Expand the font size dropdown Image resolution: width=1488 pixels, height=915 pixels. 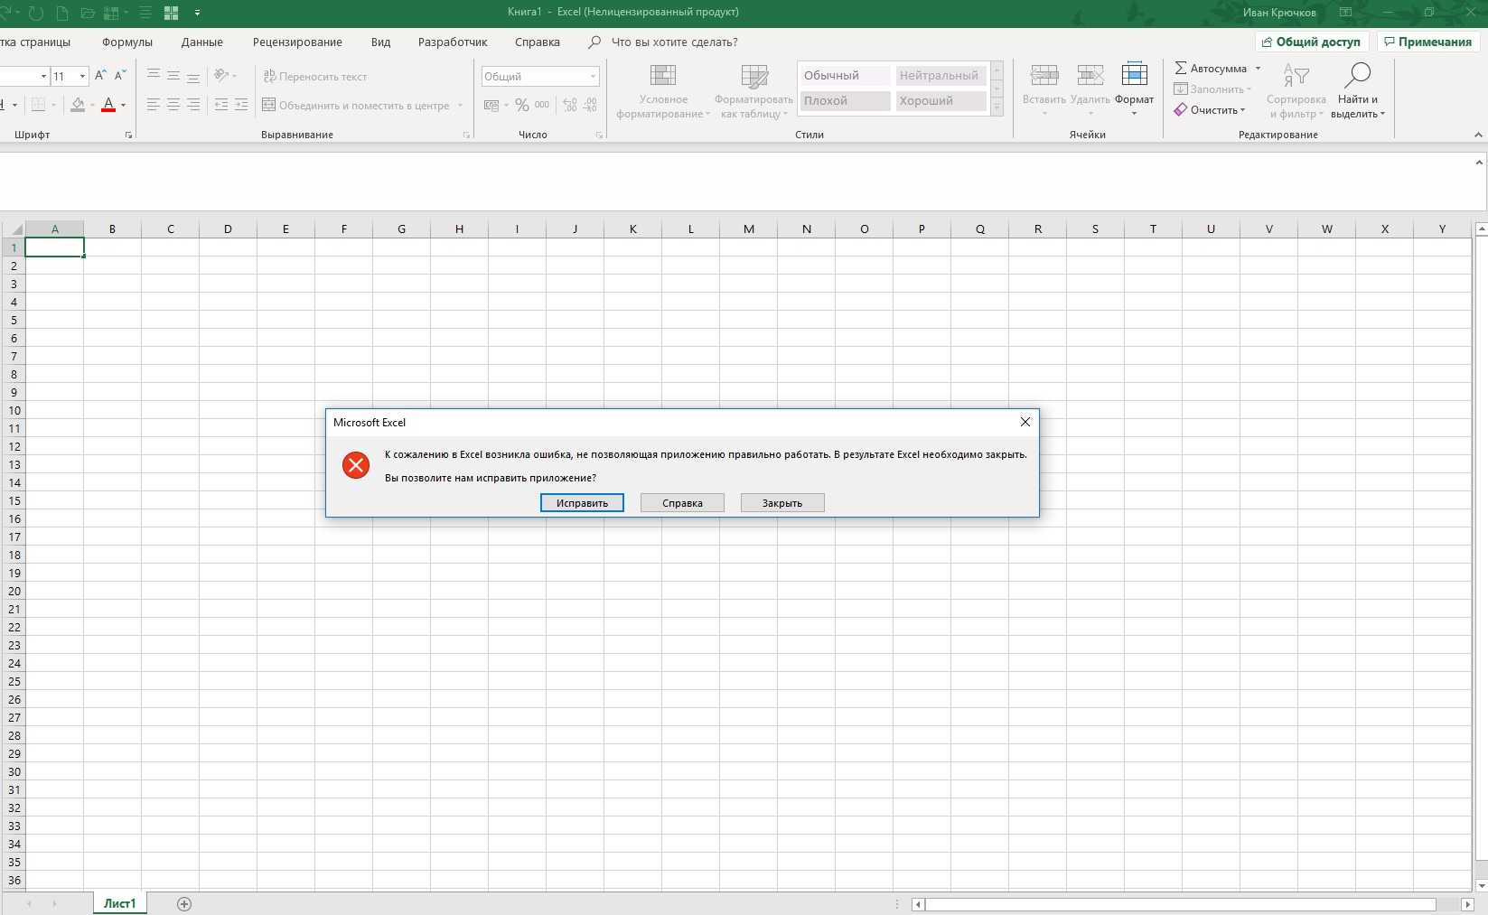pos(82,76)
